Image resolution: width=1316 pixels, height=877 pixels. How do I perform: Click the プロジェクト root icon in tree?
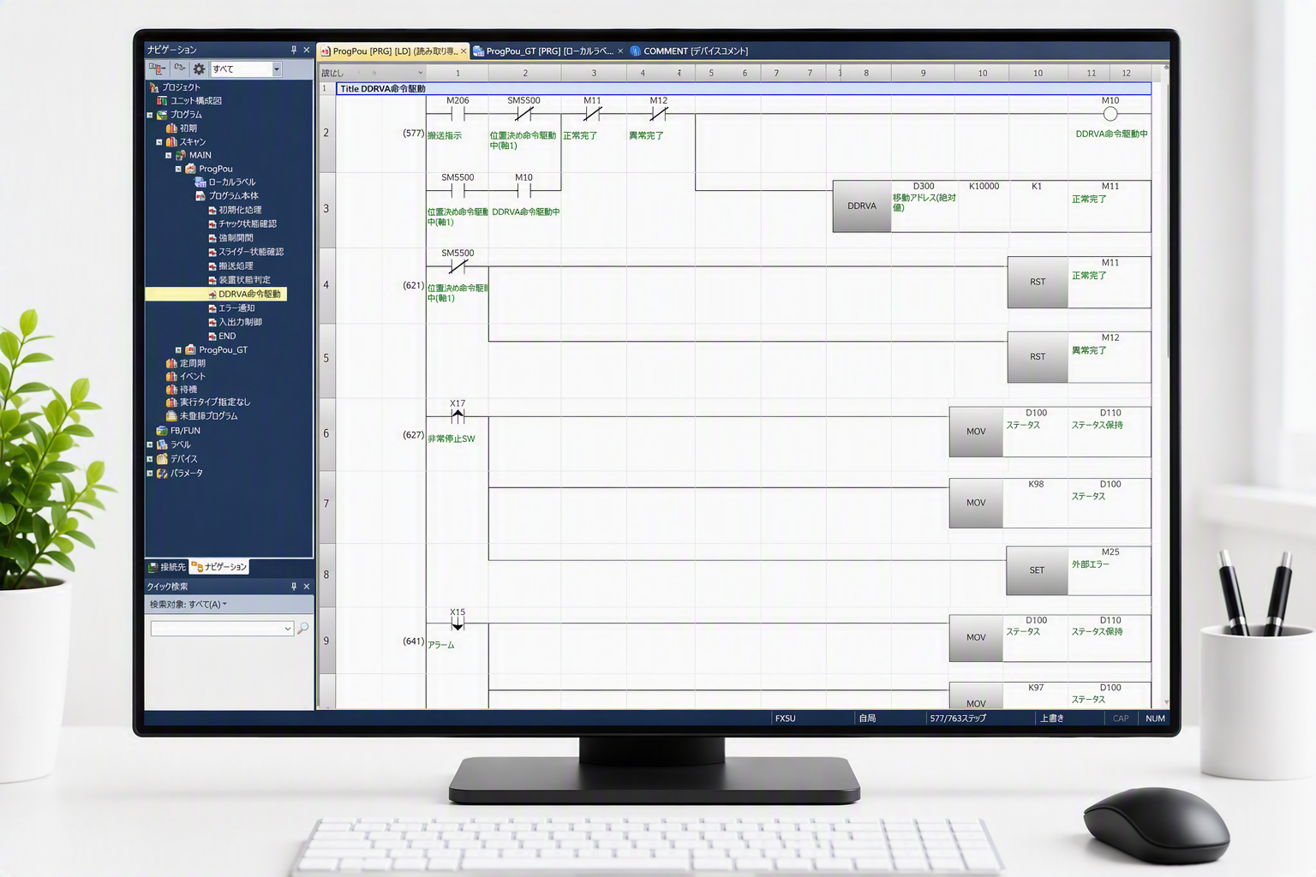154,87
